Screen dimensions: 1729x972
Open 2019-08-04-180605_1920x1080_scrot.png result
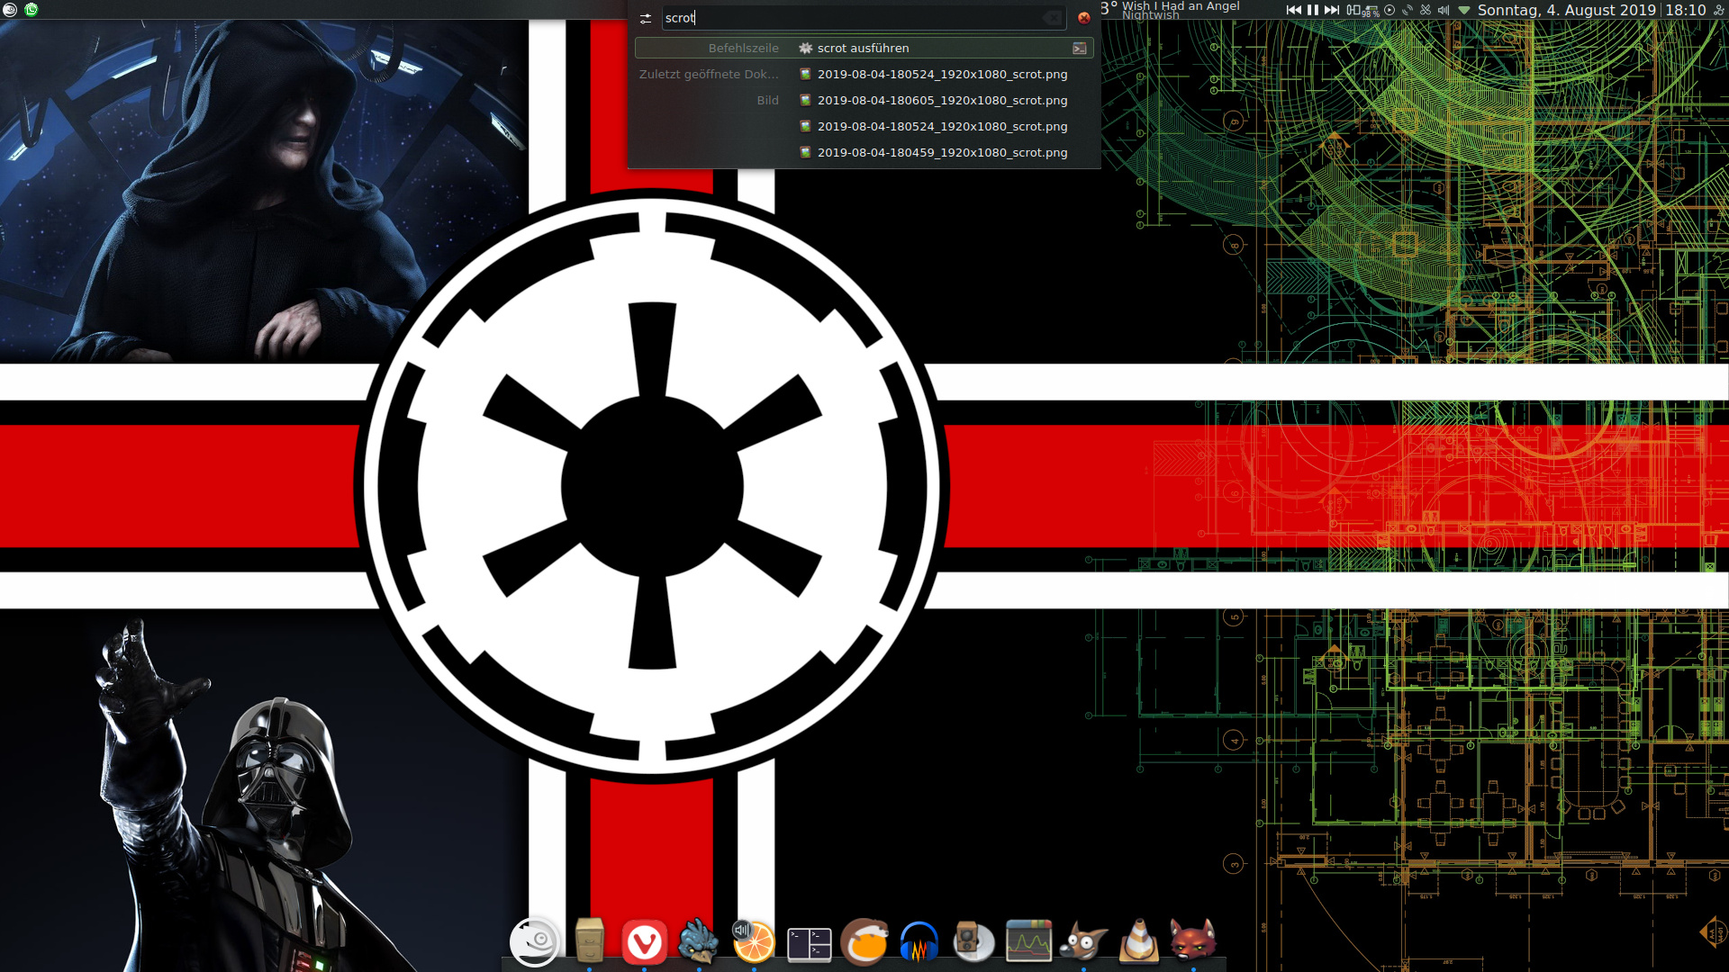942,100
